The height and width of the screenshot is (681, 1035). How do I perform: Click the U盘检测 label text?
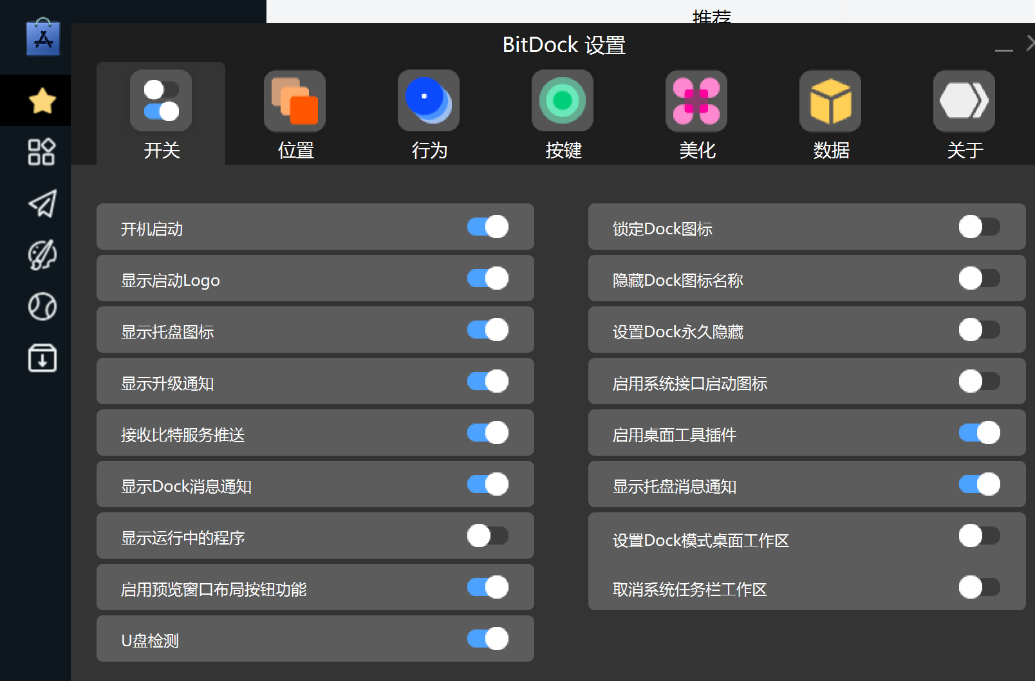click(150, 641)
